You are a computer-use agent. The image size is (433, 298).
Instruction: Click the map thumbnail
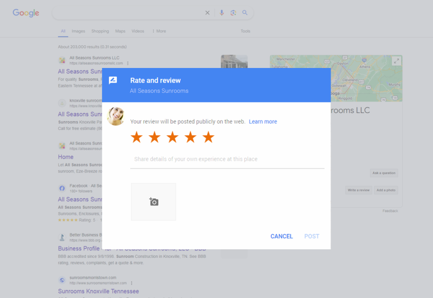click(x=336, y=78)
